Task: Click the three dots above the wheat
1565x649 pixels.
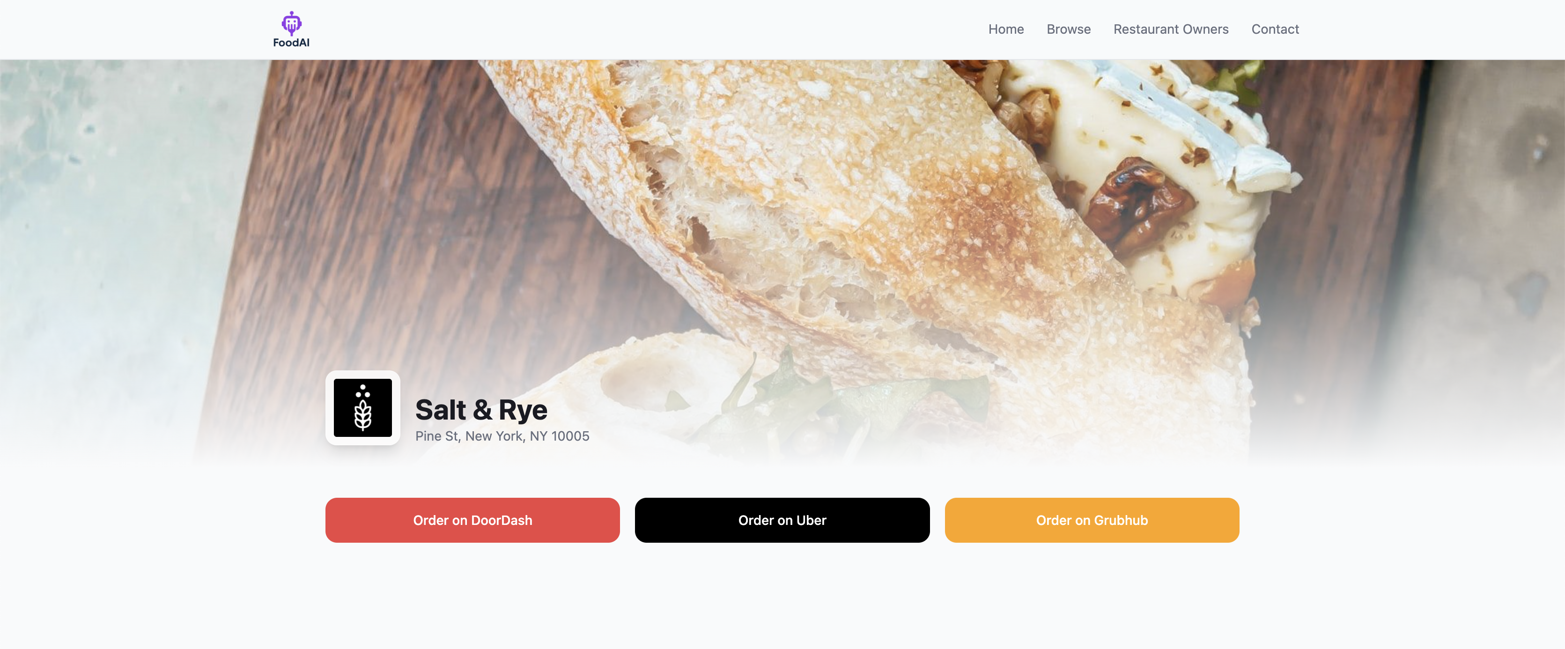Action: pos(363,391)
